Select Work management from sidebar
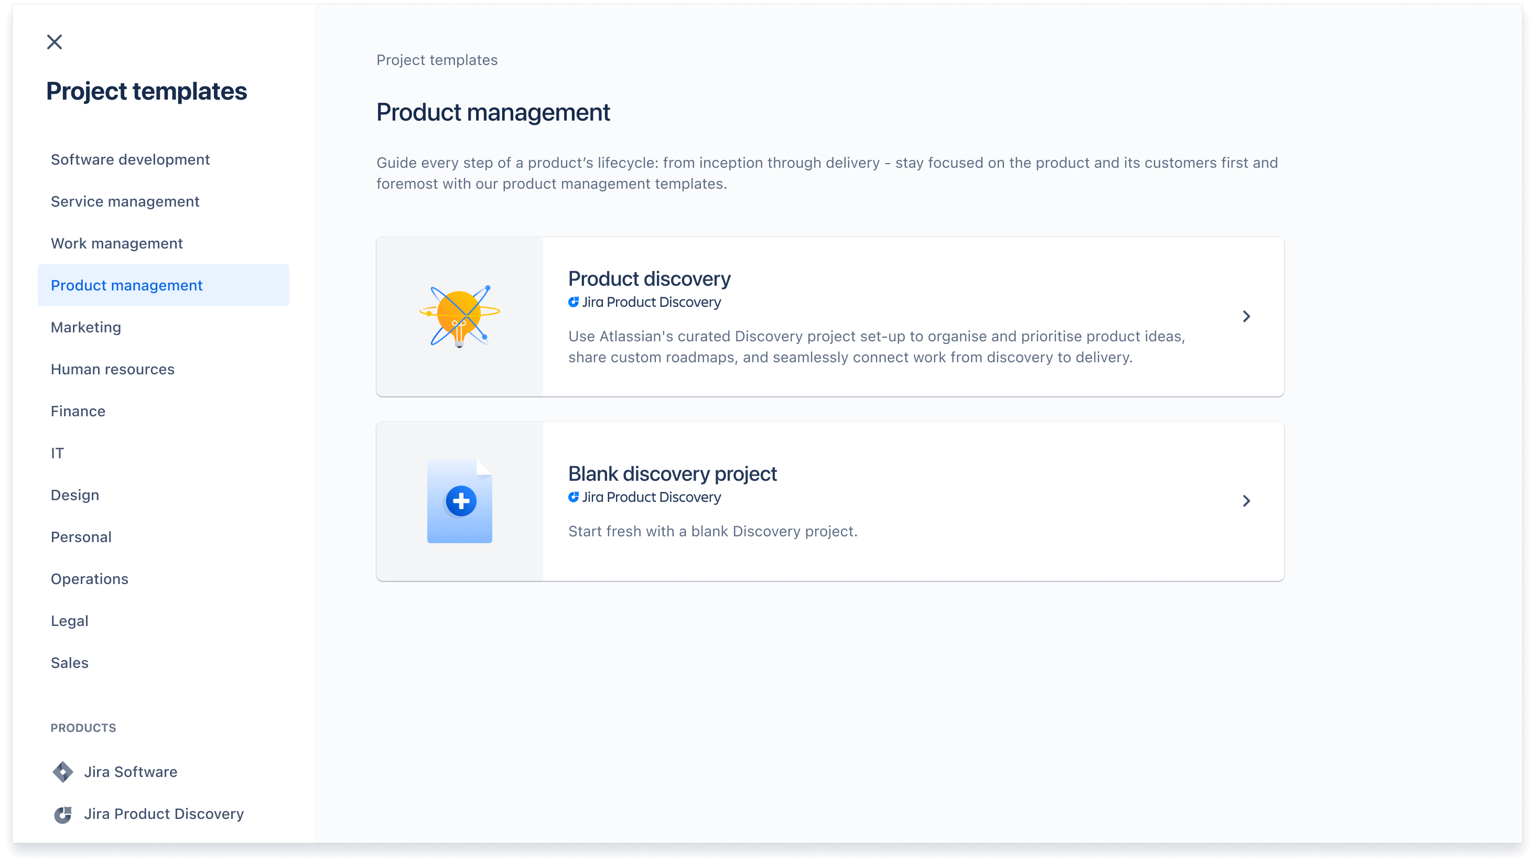 pyautogui.click(x=117, y=244)
